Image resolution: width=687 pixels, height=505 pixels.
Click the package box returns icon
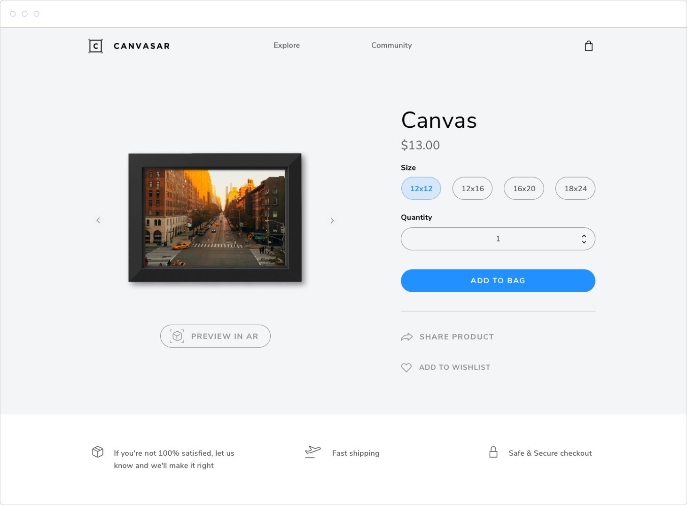[98, 452]
